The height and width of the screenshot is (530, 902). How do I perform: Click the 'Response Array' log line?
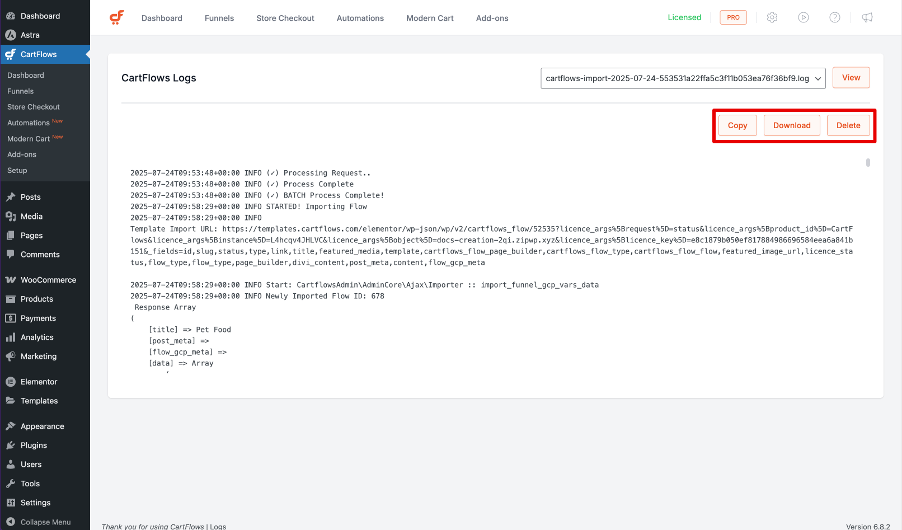pos(166,307)
